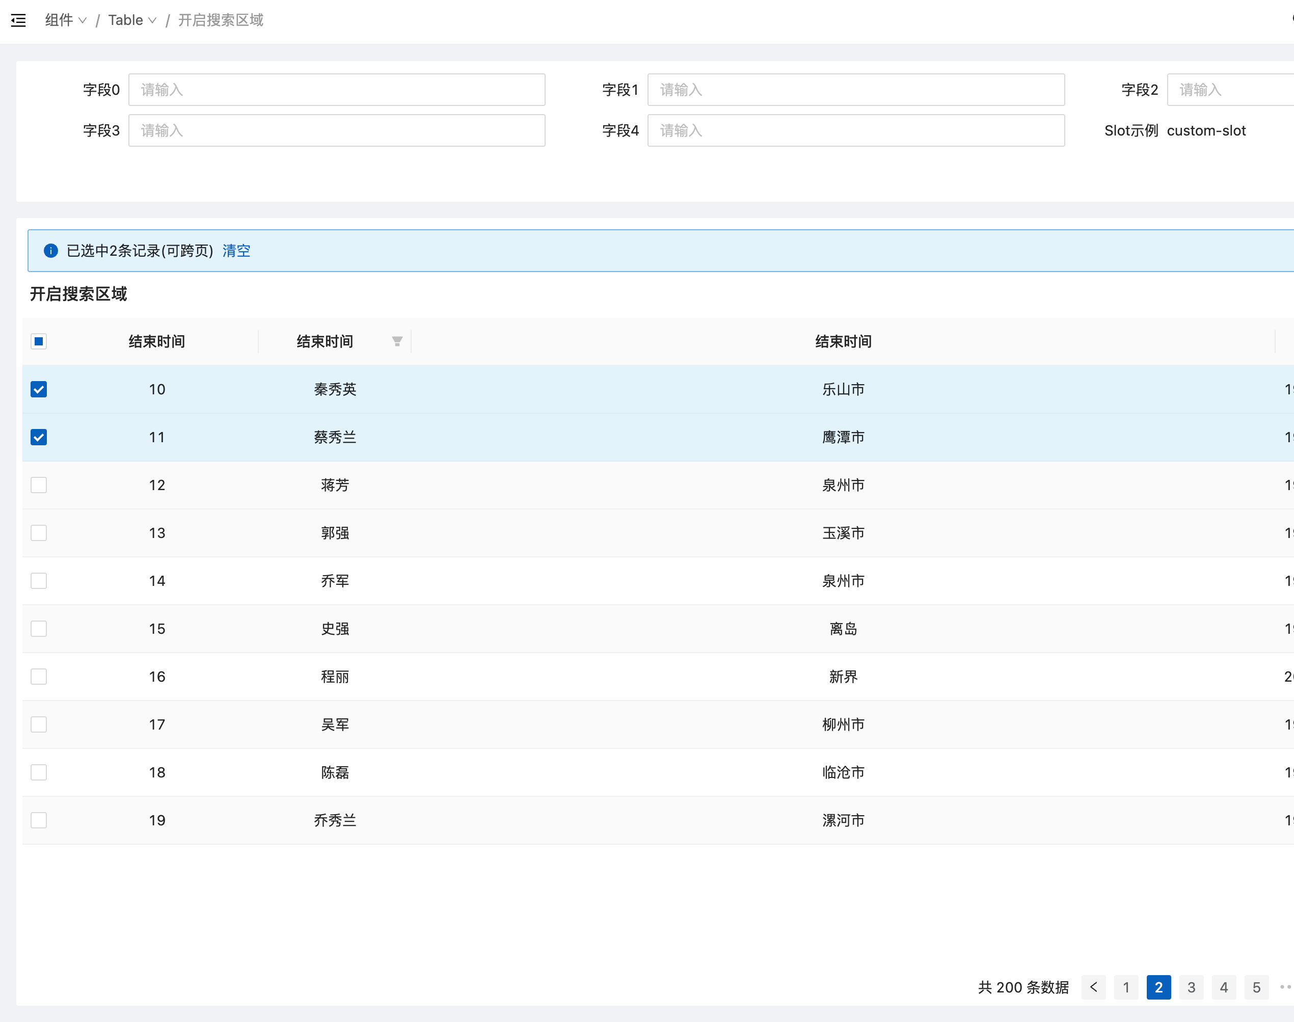Click the info icon in the selection banner
The width and height of the screenshot is (1294, 1022).
tap(51, 251)
